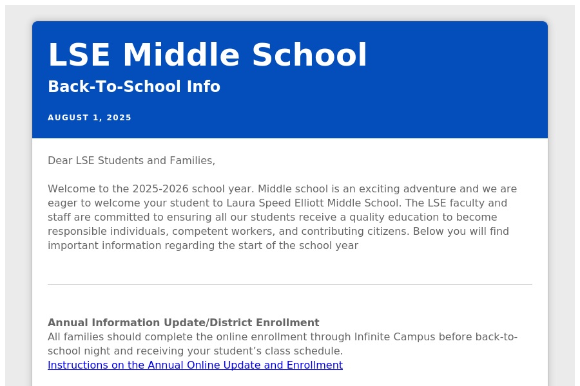Image resolution: width=580 pixels, height=386 pixels.
Task: Click the "Annual Information Update/District Enrollment" heading
Action: (183, 323)
